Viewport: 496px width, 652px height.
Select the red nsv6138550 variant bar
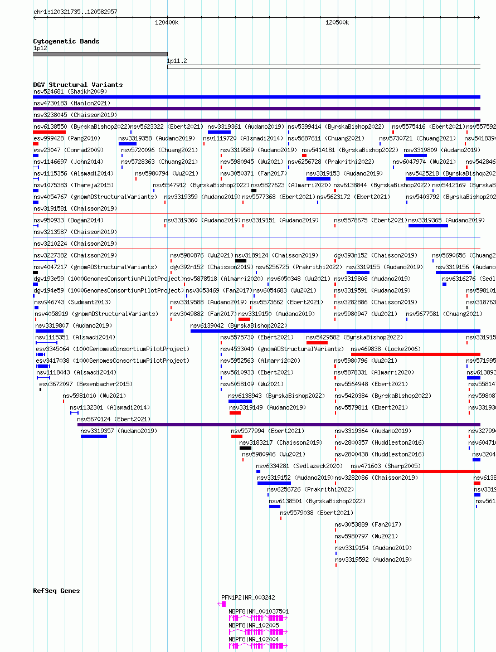[50, 132]
